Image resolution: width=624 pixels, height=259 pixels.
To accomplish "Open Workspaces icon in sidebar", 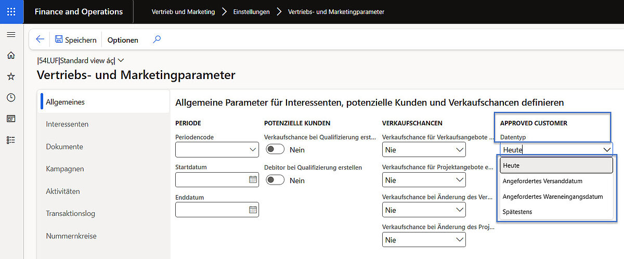I will point(11,119).
